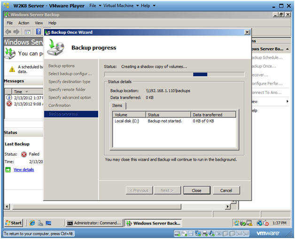Image resolution: width=295 pixels, height=239 pixels.
Task: Click the Start button
Action: tap(14, 223)
